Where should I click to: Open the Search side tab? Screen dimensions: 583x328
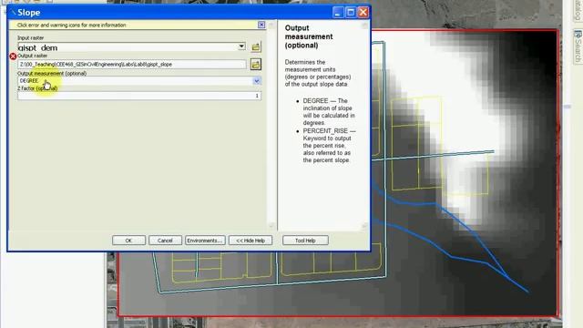click(578, 46)
